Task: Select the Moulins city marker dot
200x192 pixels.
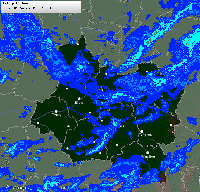Action: click(x=147, y=152)
